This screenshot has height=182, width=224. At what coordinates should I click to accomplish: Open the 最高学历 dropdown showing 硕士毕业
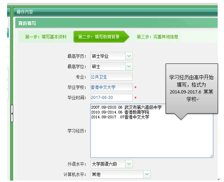129,56
